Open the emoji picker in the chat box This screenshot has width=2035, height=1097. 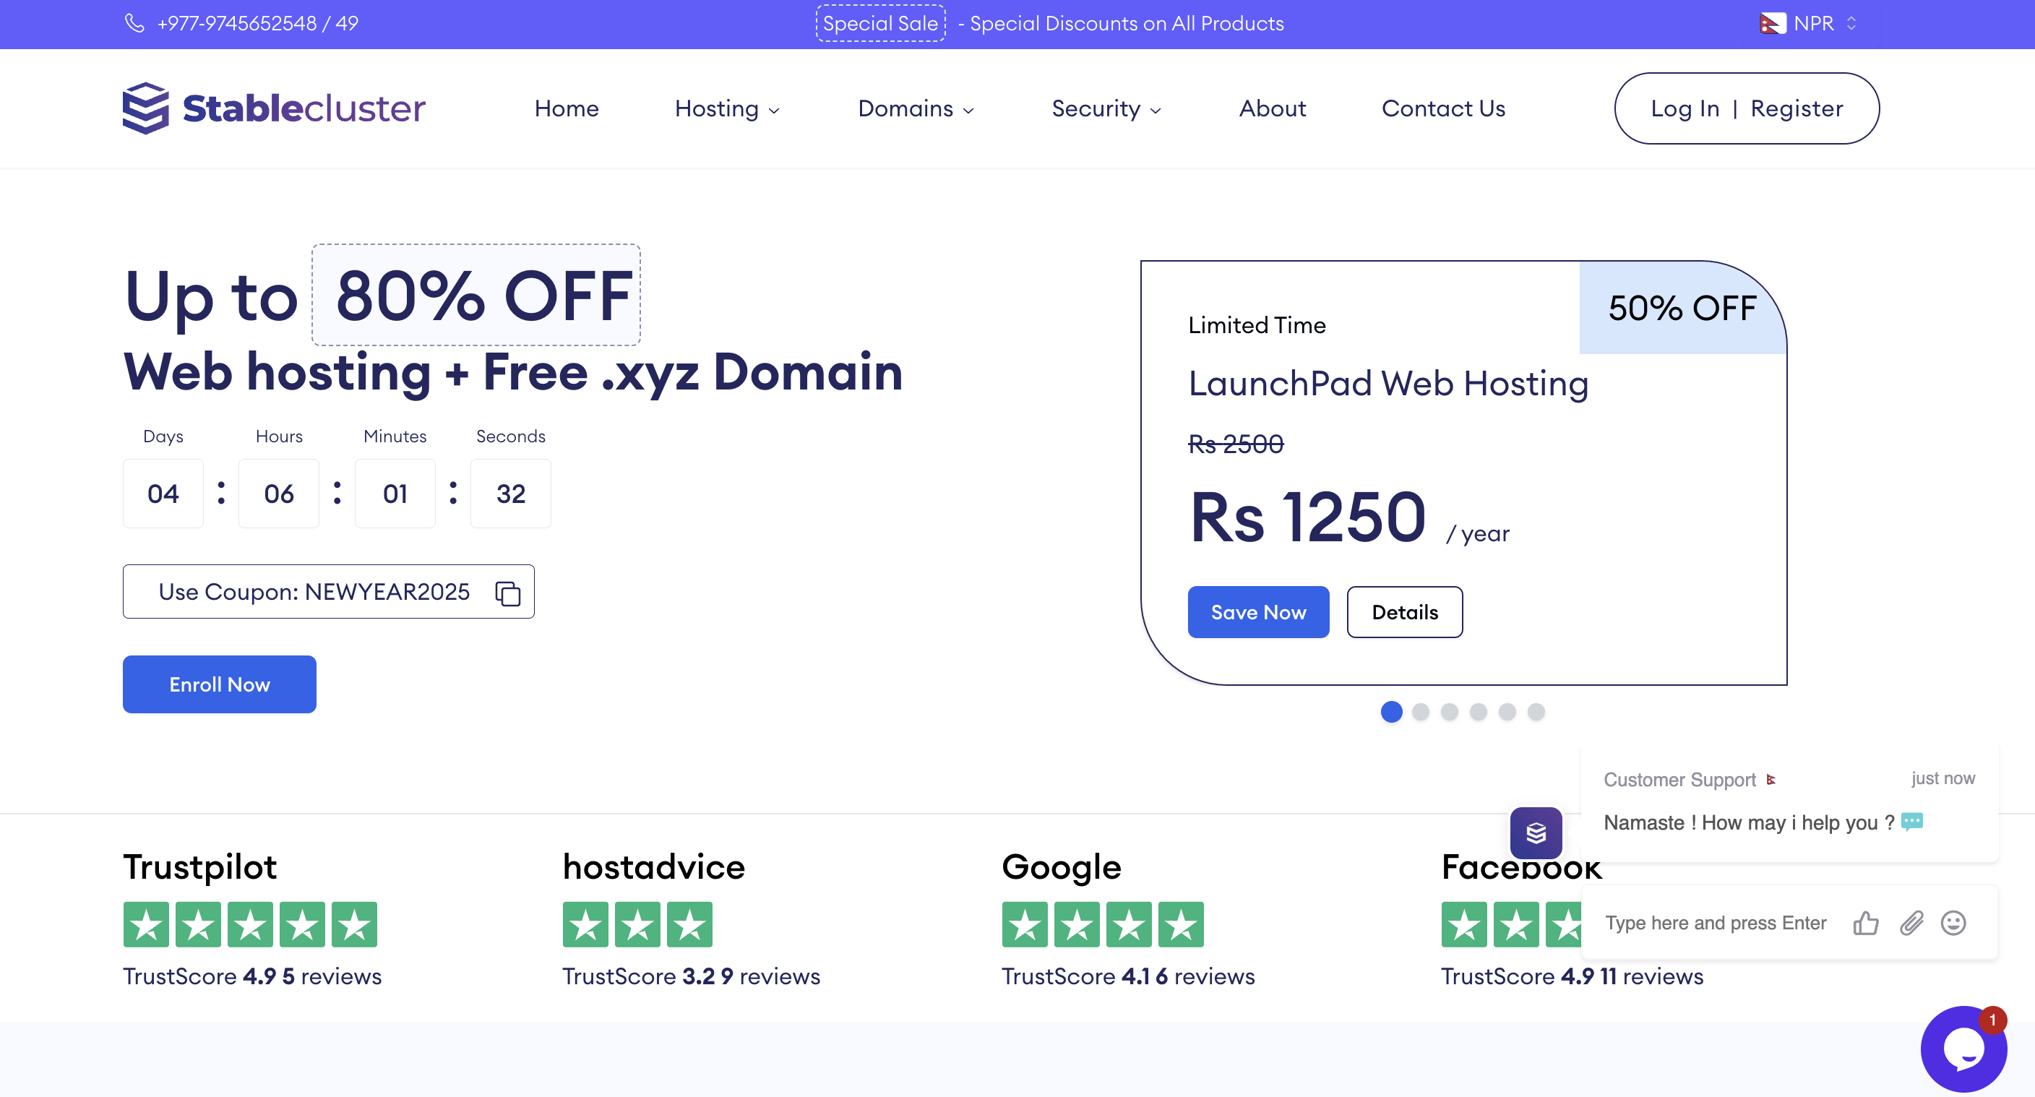point(1953,924)
